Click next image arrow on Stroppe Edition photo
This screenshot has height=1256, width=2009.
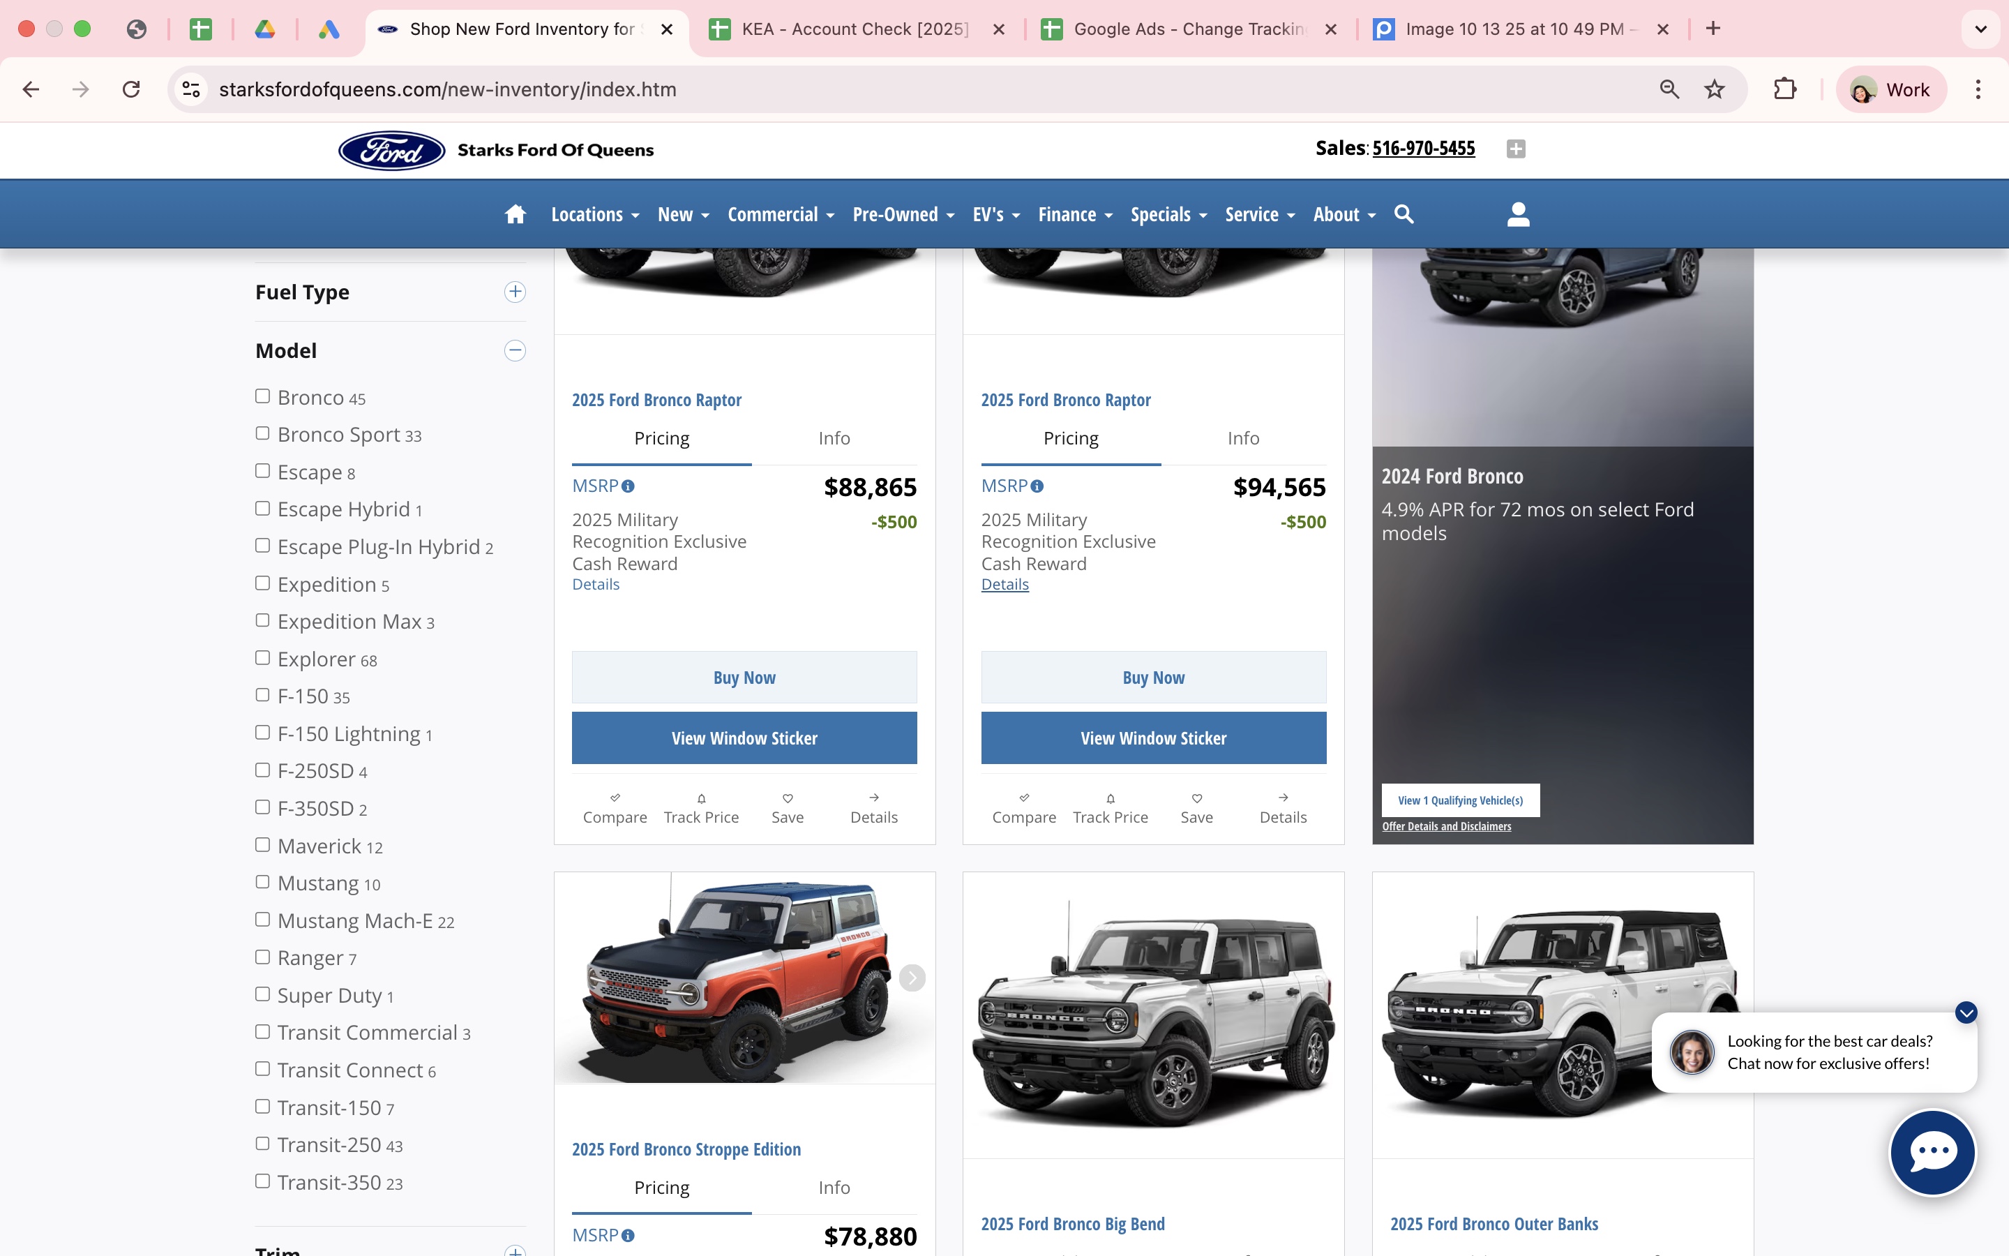[x=912, y=978]
